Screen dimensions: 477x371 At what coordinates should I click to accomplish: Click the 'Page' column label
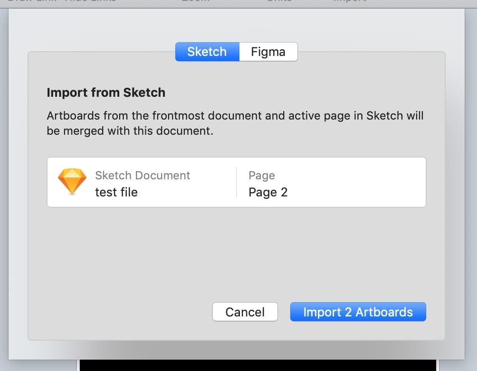click(x=261, y=175)
